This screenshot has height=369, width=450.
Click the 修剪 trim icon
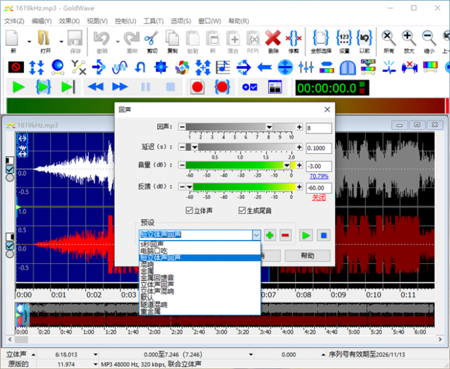293,38
